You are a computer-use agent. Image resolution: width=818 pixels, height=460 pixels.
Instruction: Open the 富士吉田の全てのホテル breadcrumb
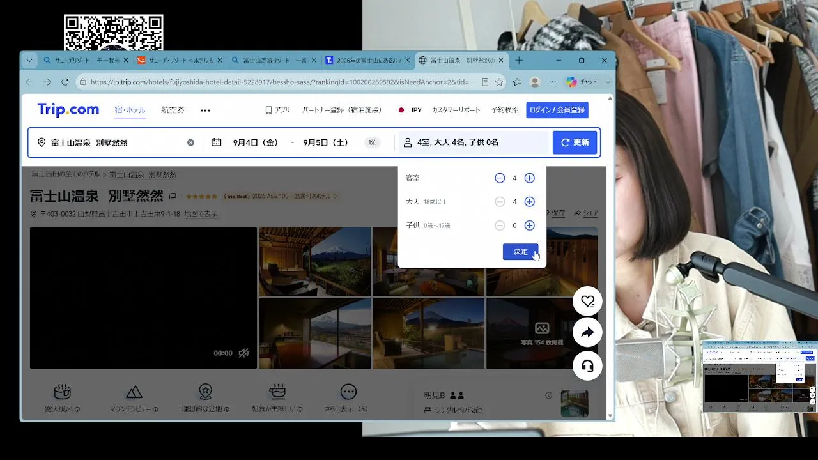(x=66, y=174)
